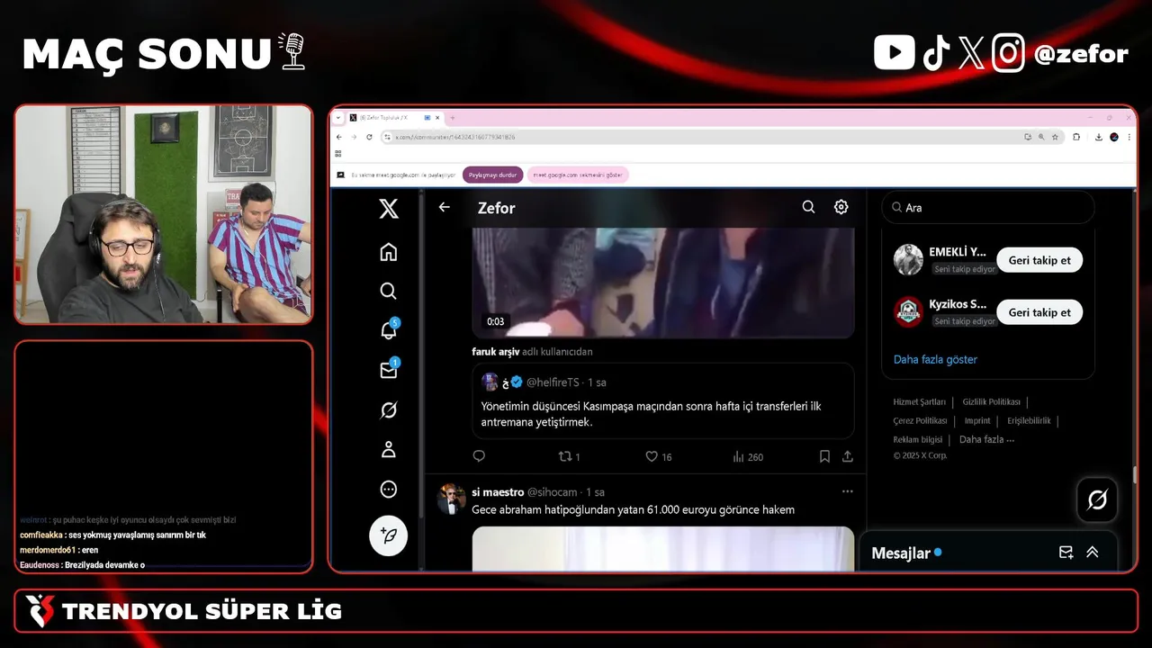Open the Explore search icon in the X sidebar

pyautogui.click(x=389, y=291)
